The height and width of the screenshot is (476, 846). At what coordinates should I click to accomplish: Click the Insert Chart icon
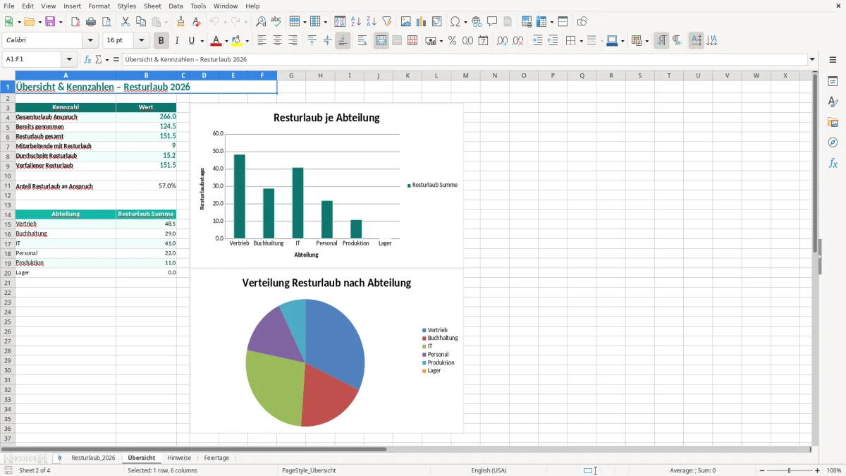pyautogui.click(x=422, y=22)
